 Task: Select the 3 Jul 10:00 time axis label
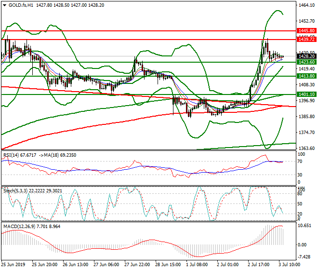coord(289,265)
